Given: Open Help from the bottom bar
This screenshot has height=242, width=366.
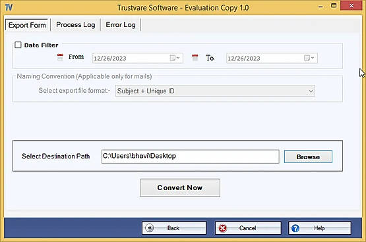Looking at the screenshot, I should 320,228.
